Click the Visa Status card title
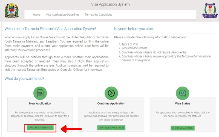This screenshot has width=219, height=137. pyautogui.click(x=183, y=104)
